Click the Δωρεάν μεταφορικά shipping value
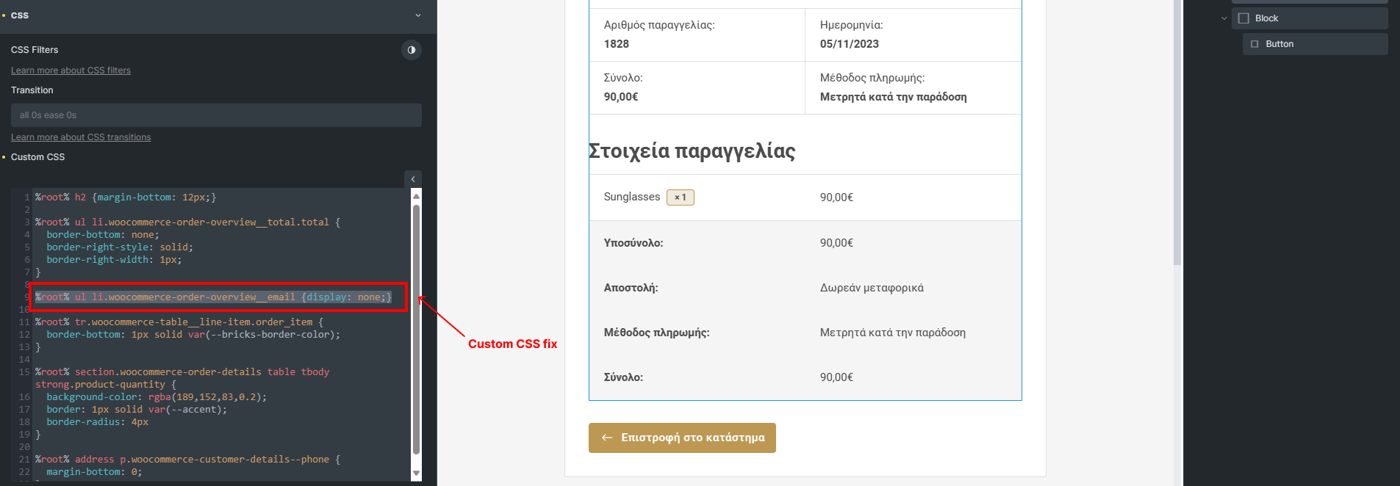Viewport: 1400px width, 486px height. [872, 288]
